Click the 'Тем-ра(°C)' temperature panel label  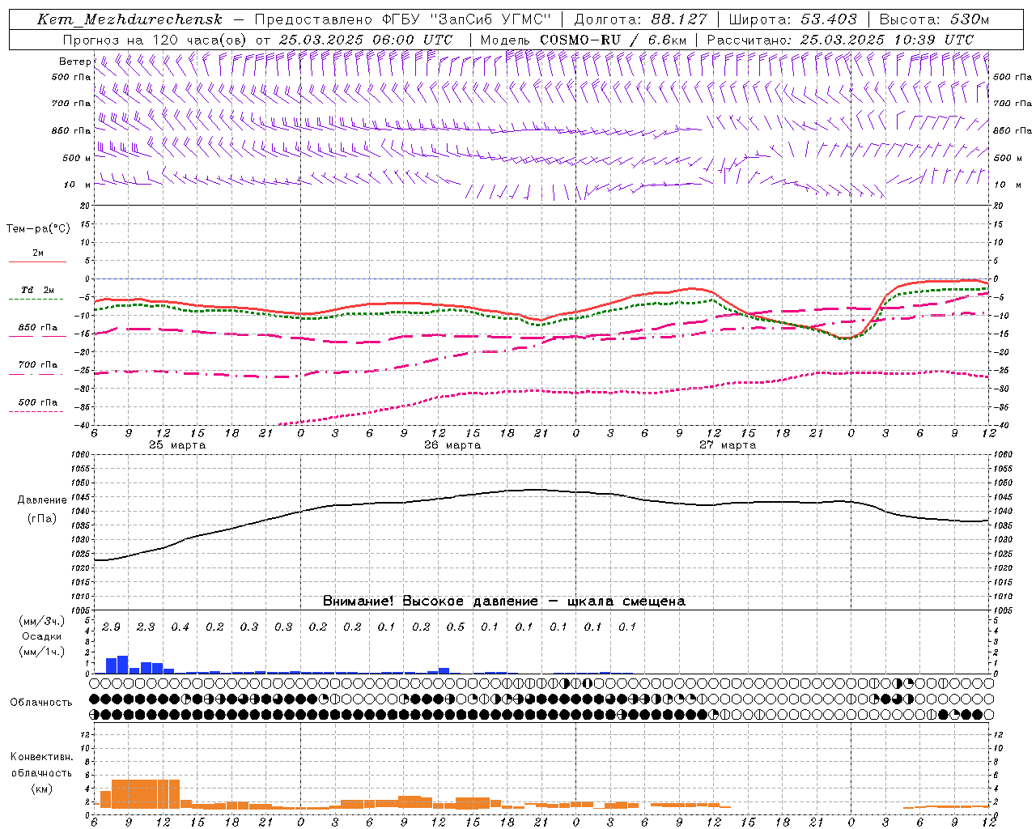tap(38, 228)
